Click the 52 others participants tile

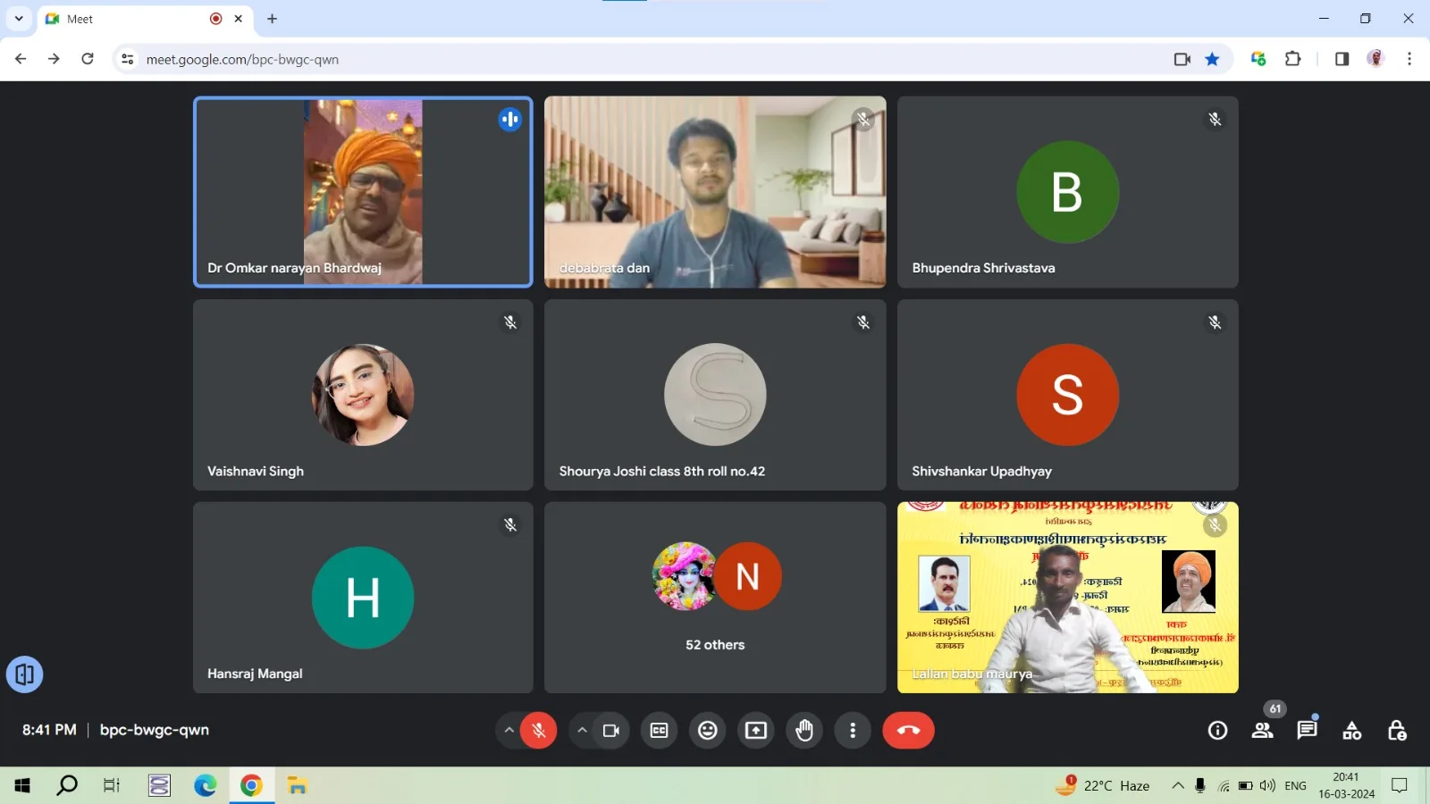pyautogui.click(x=715, y=598)
